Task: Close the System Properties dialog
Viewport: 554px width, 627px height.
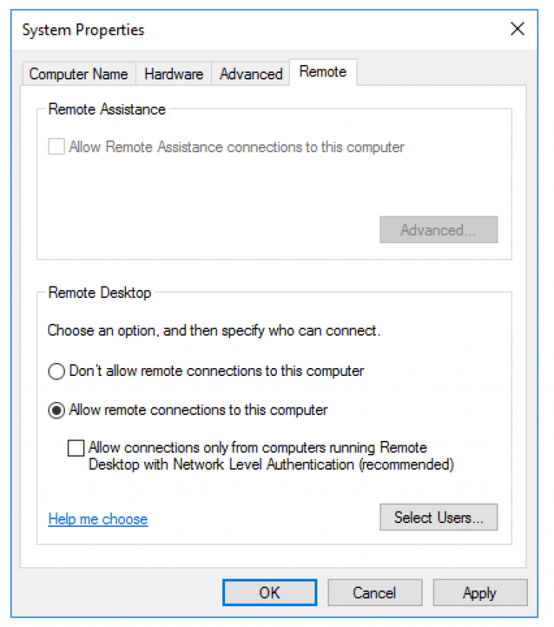Action: pos(517,29)
